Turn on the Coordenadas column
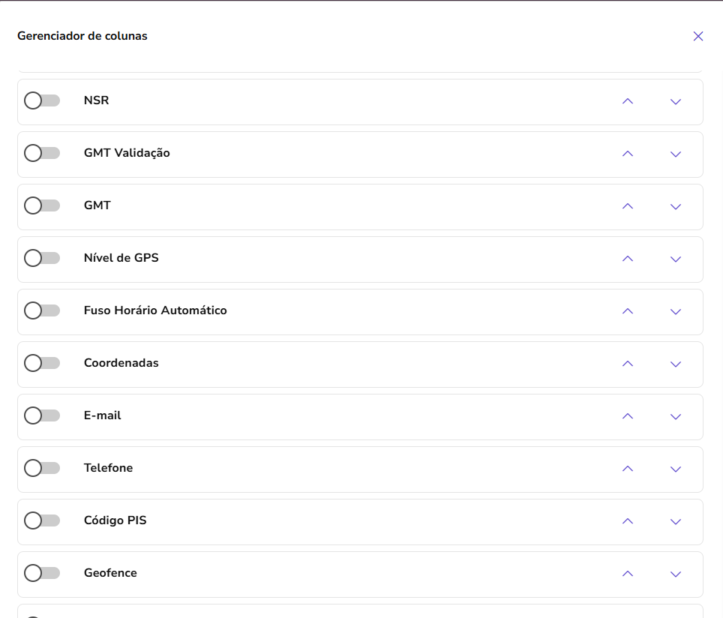Viewport: 723px width, 618px height. click(42, 363)
